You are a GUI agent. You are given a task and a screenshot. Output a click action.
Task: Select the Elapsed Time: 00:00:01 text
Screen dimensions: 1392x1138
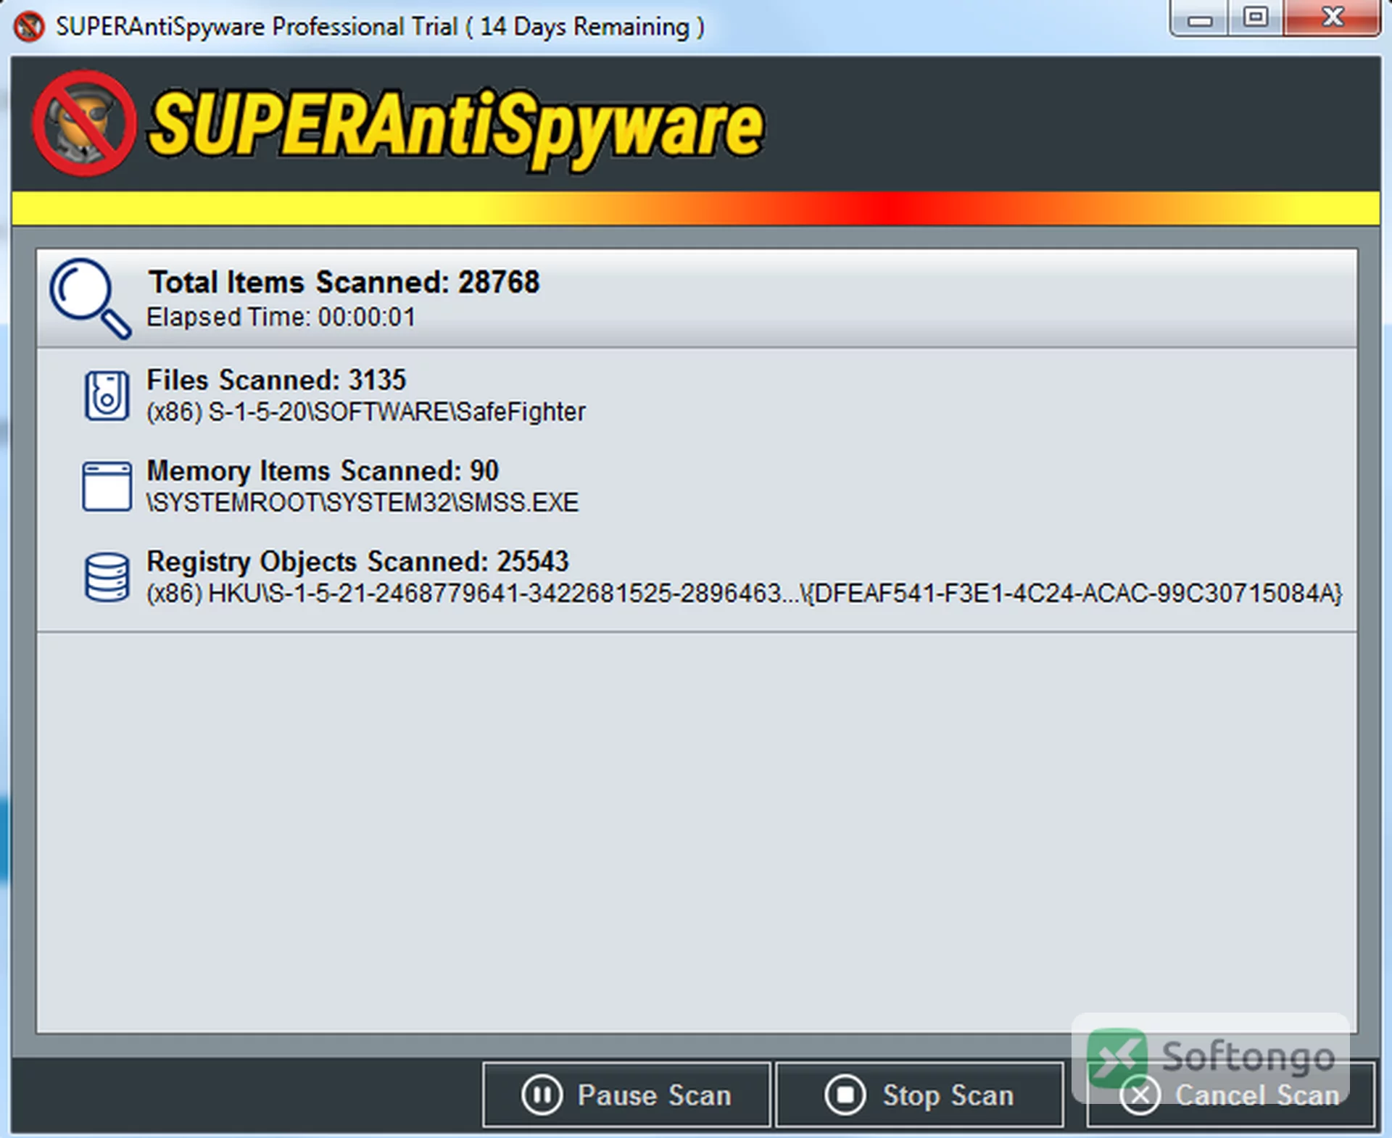281,317
